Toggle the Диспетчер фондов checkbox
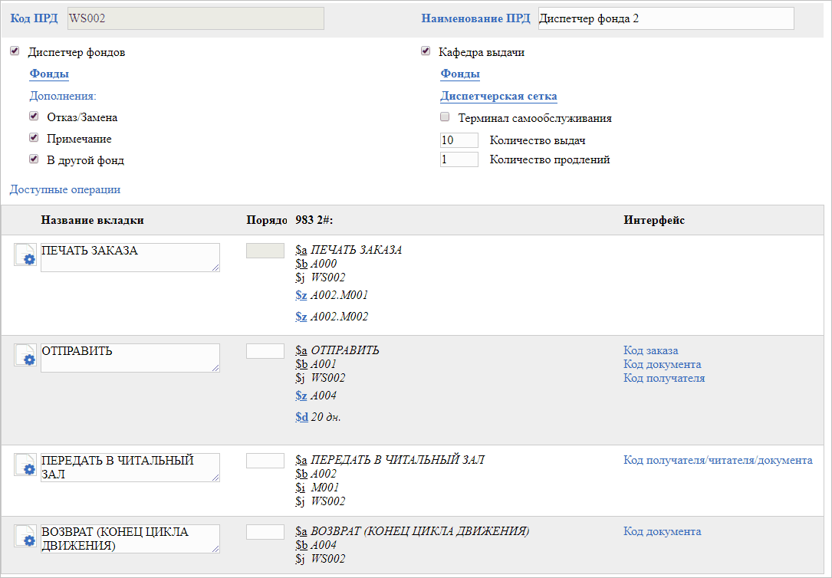This screenshot has height=578, width=832. point(15,51)
